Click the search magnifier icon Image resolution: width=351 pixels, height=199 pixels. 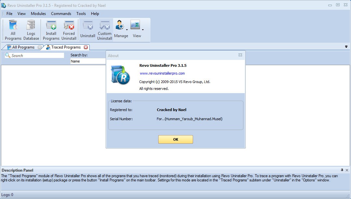coord(7,55)
